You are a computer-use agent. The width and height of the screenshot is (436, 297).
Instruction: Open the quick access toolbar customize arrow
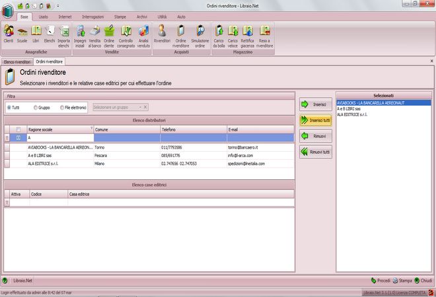[58, 6]
